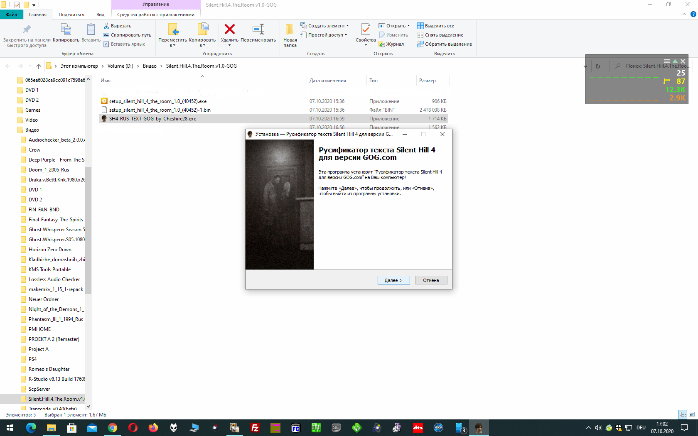Sort by Дата изменения column header
Image resolution: width=698 pixels, height=436 pixels.
tap(337, 81)
